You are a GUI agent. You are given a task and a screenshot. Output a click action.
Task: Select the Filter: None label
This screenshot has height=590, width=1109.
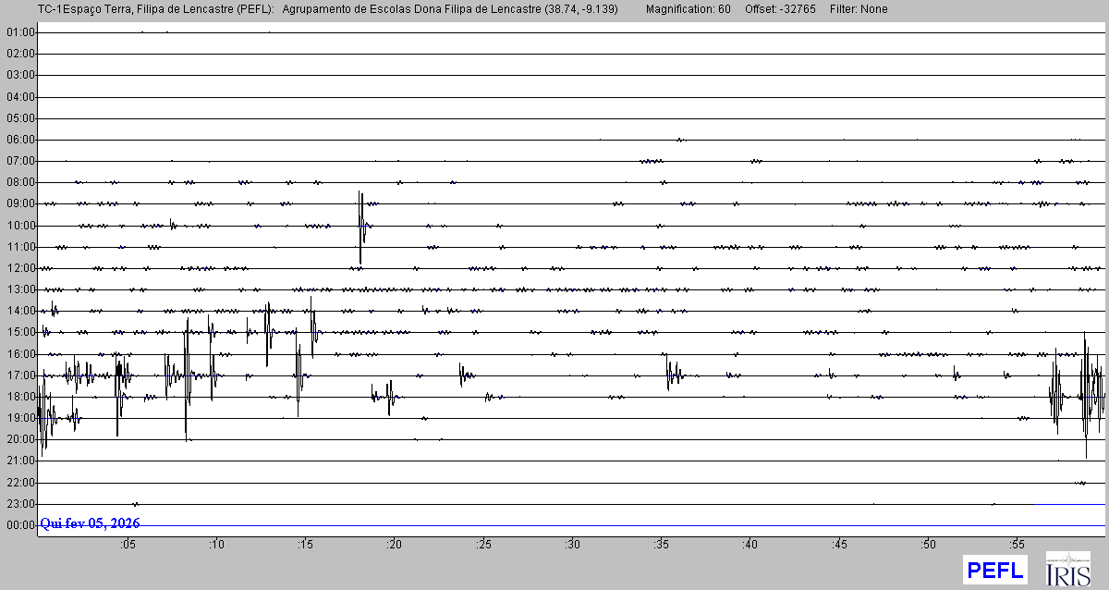(x=859, y=9)
